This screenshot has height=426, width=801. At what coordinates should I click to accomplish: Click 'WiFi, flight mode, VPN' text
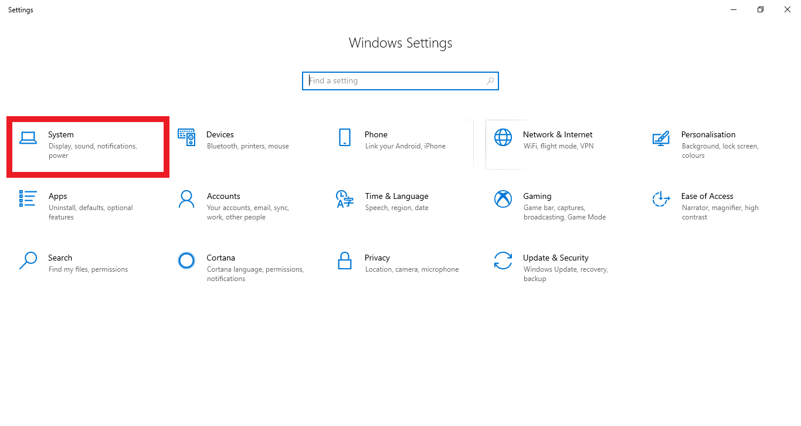click(559, 146)
